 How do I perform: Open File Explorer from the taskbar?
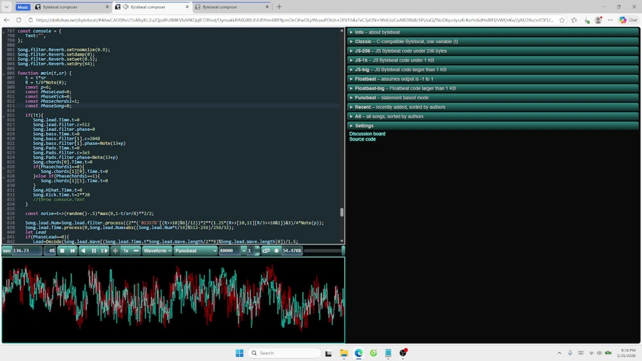click(344, 353)
